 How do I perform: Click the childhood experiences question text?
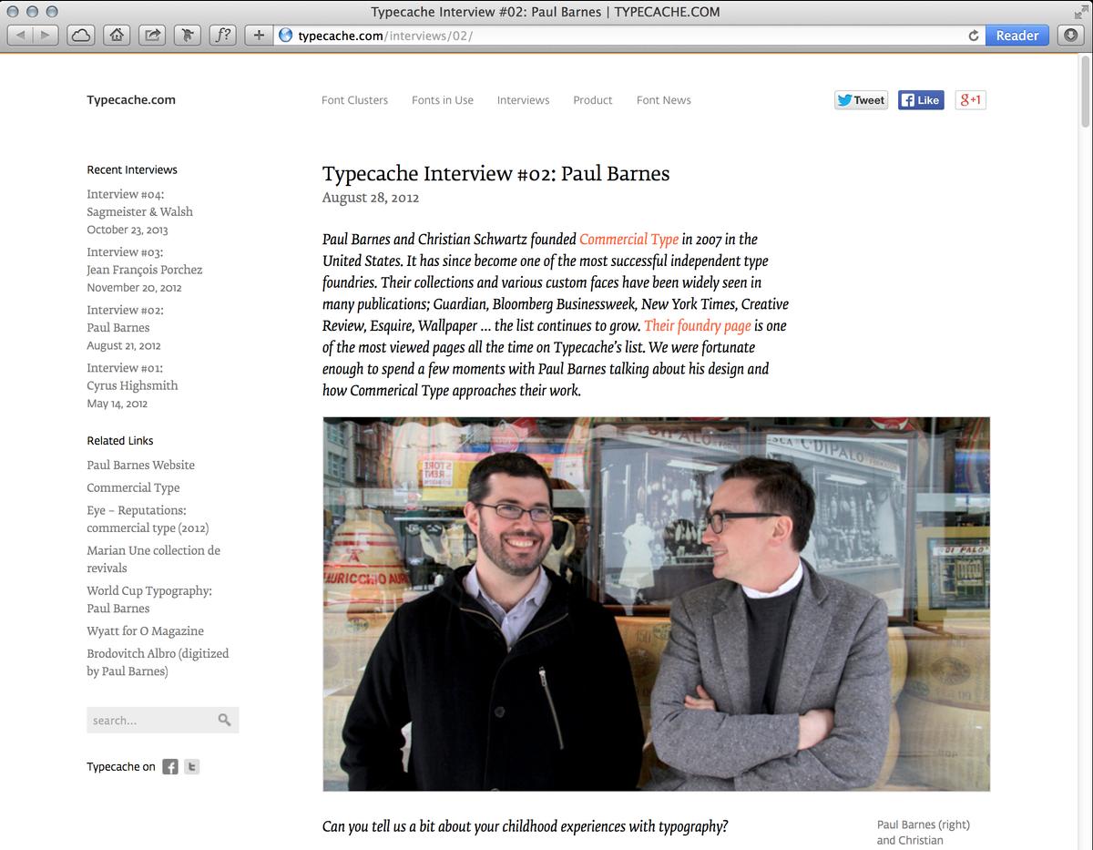point(525,827)
